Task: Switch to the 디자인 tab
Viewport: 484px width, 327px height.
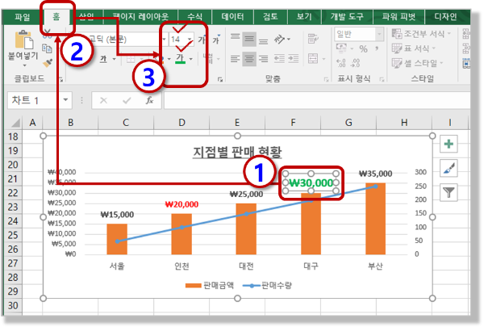Action: [445, 17]
